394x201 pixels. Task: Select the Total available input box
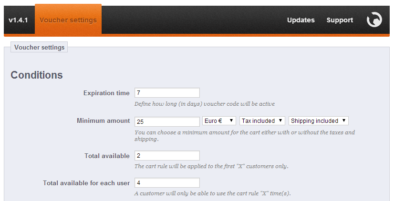167,156
